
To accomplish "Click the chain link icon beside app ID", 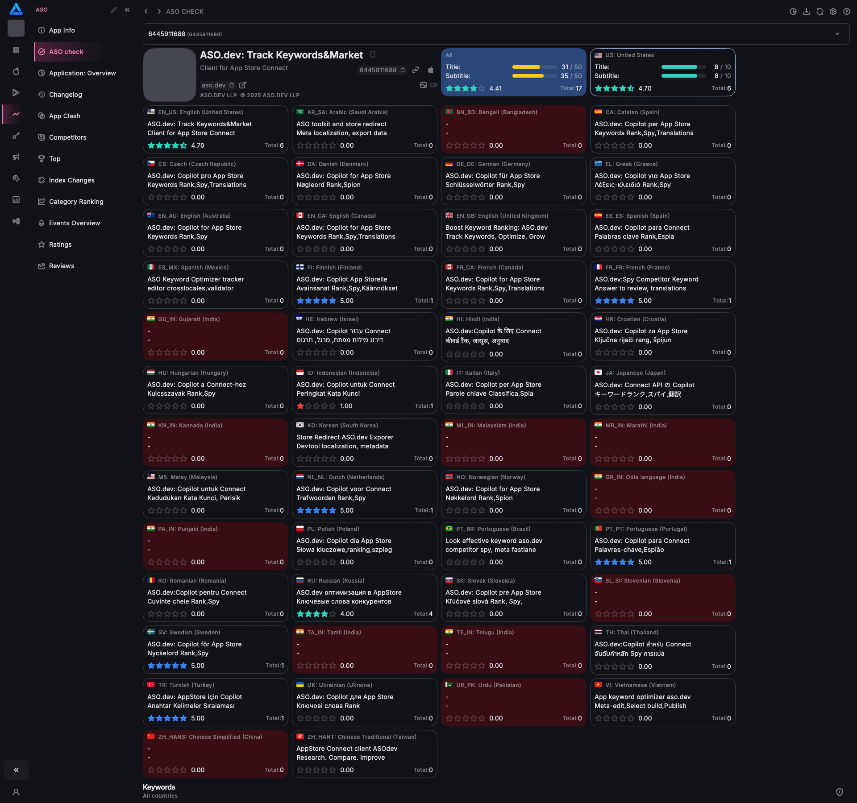I will point(416,70).
